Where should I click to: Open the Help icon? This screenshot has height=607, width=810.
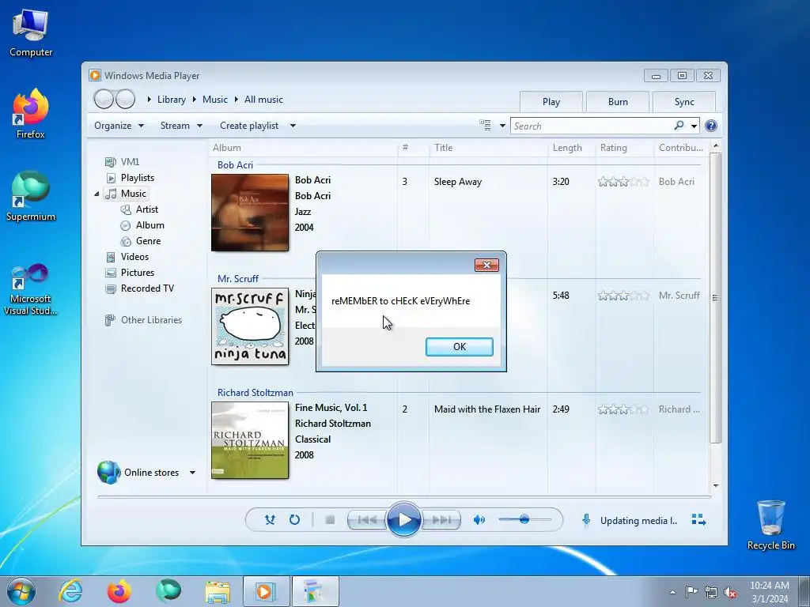pos(711,126)
